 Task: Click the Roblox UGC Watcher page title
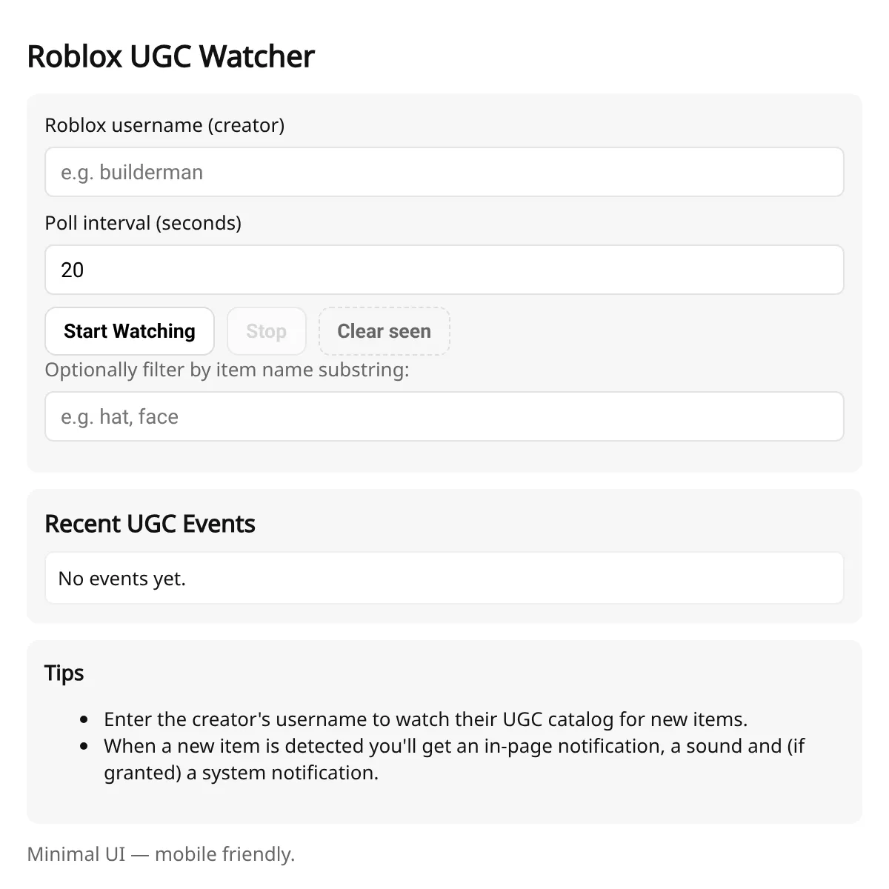tap(171, 56)
